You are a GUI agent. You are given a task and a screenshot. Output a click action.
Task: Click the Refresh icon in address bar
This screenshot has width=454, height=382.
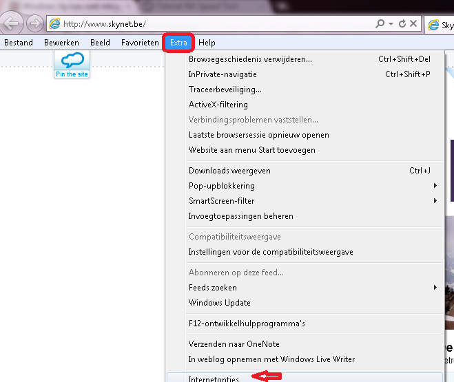coord(402,23)
